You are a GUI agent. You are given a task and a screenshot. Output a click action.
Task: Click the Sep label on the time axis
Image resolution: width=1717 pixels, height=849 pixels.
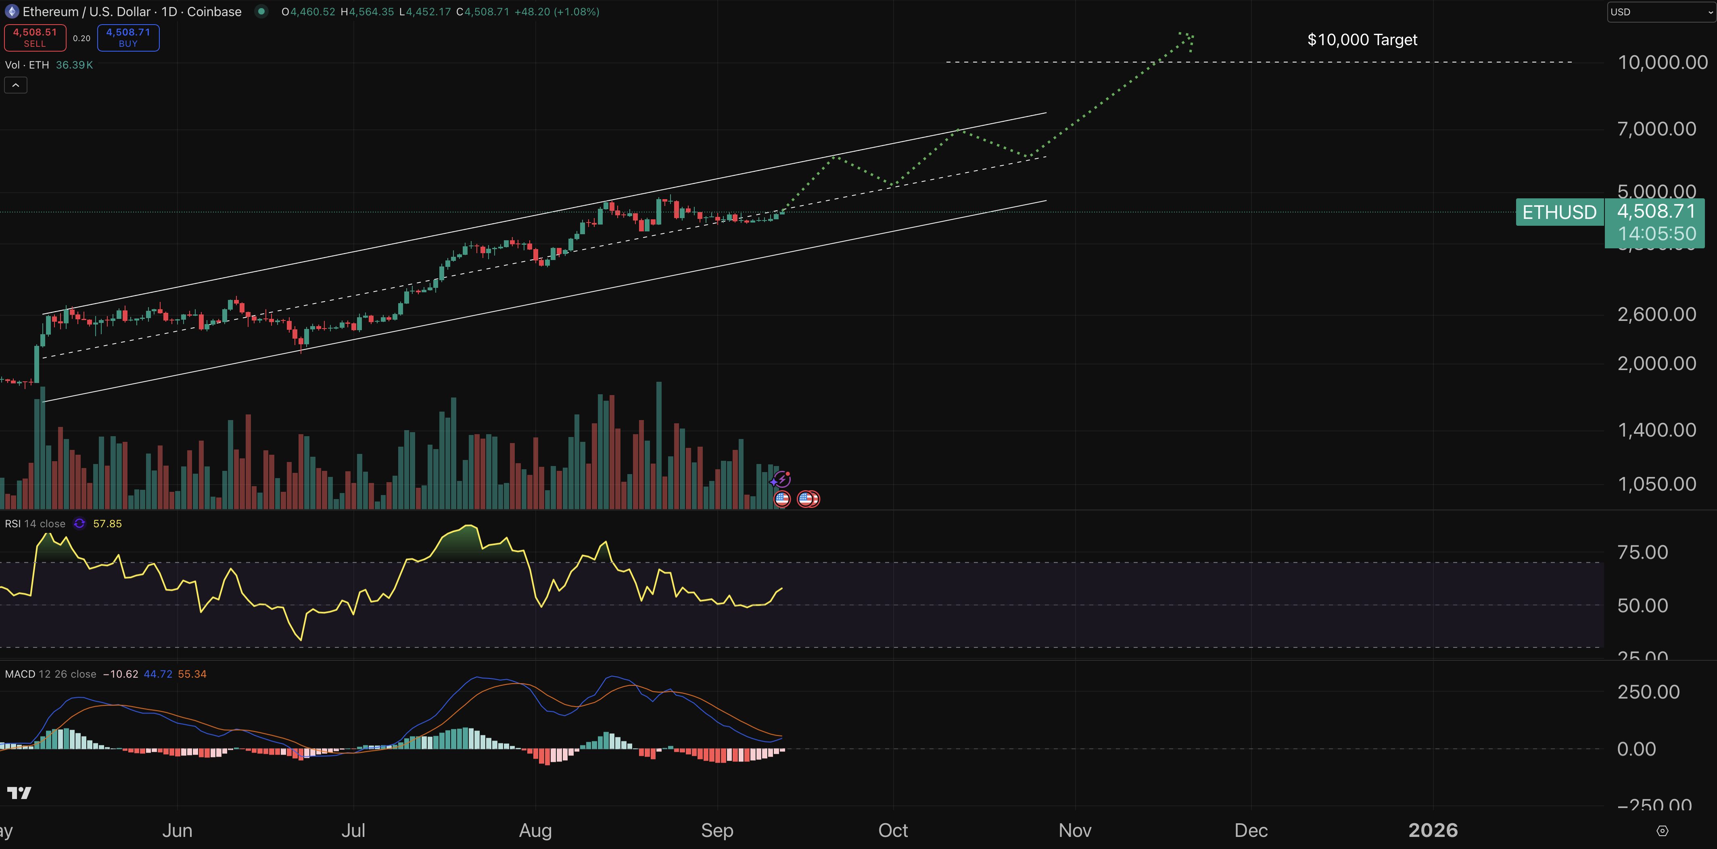(x=718, y=830)
